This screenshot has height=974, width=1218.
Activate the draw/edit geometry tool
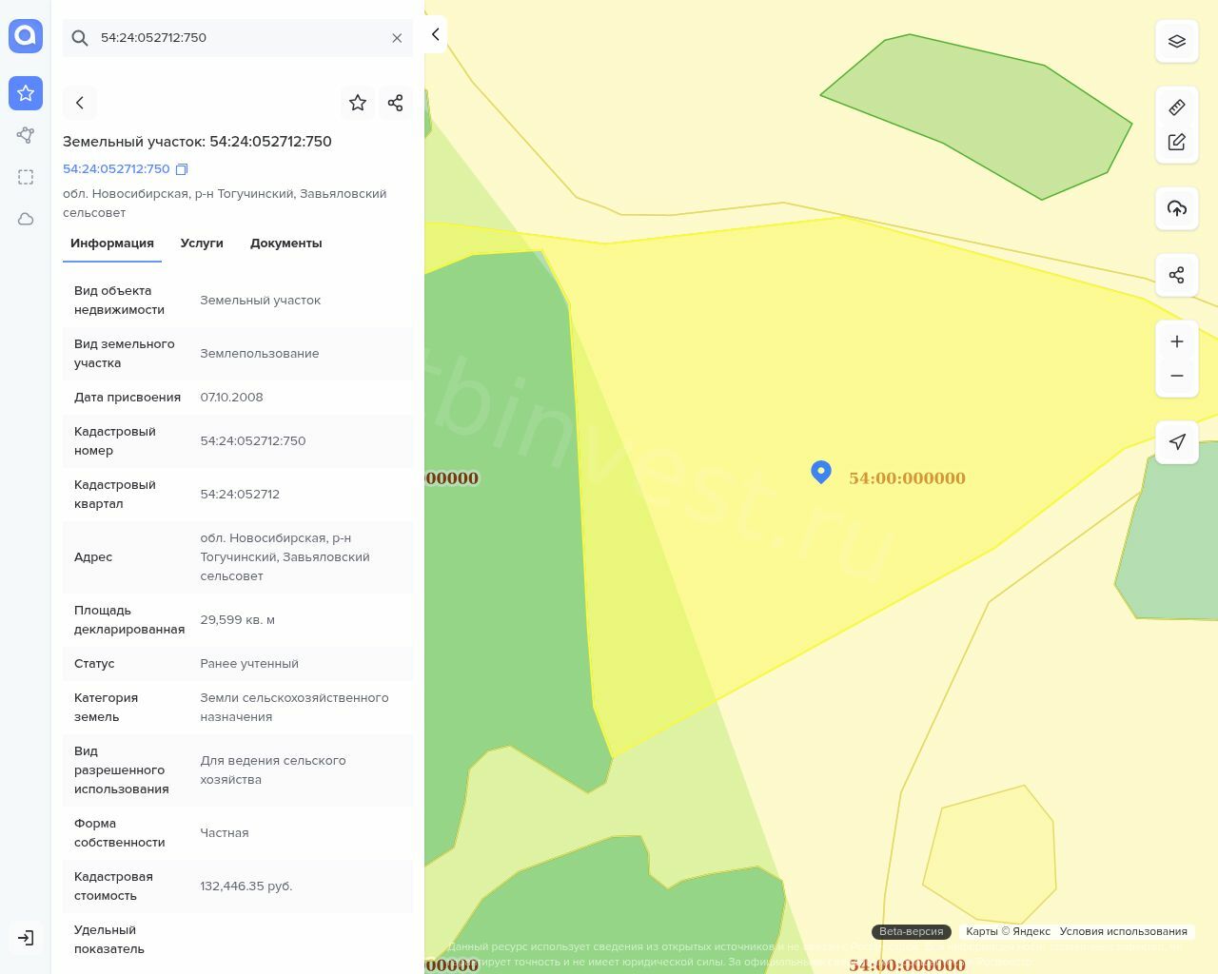1177,142
